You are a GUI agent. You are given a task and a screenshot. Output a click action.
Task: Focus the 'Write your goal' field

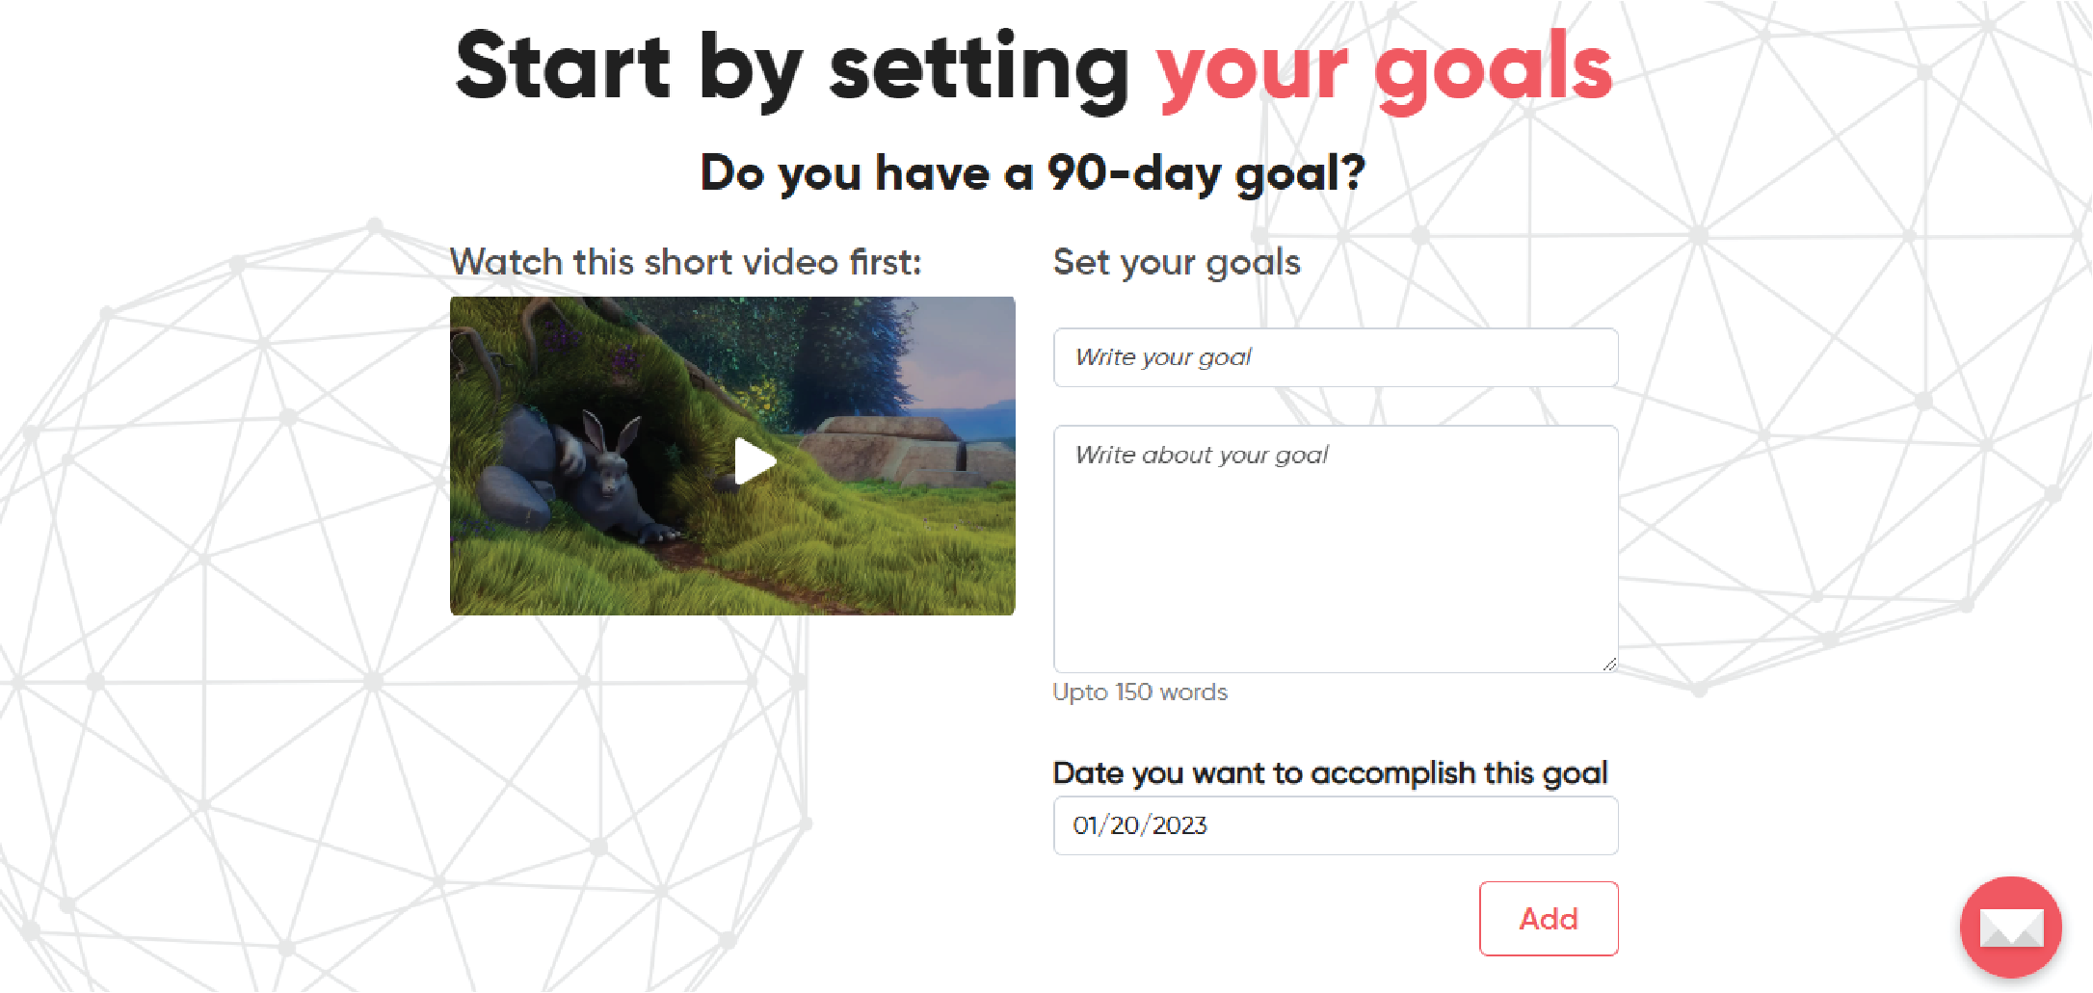click(1336, 357)
